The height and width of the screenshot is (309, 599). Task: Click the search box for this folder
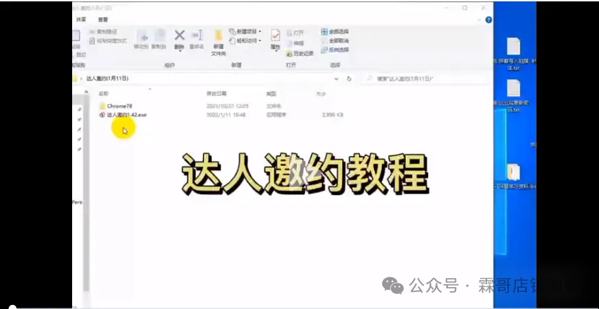tap(426, 79)
